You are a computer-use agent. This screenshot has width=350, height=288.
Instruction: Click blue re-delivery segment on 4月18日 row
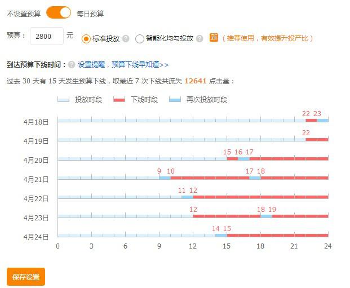pyautogui.click(x=322, y=121)
